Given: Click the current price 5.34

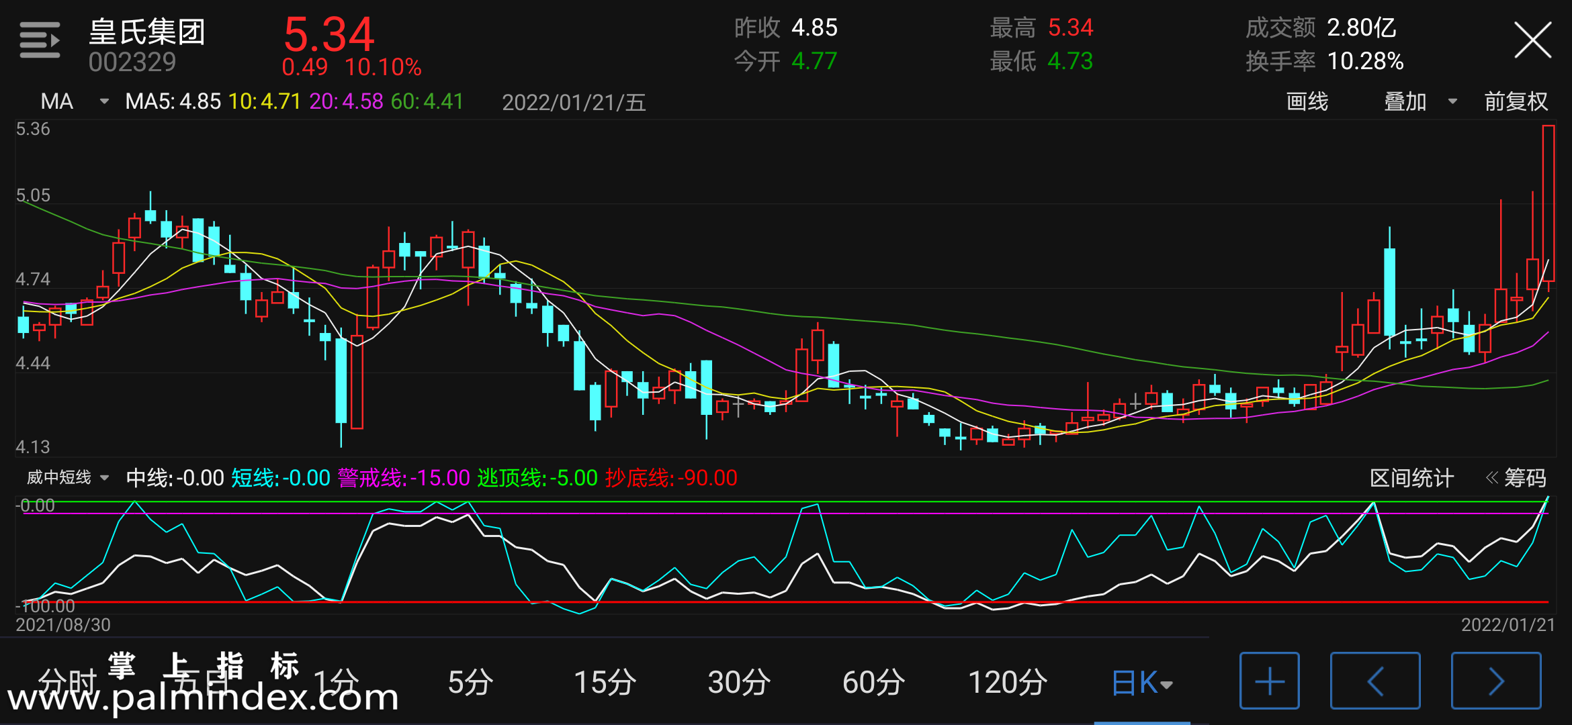Looking at the screenshot, I should (329, 34).
